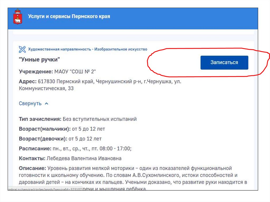Click the chevron arrow next to Свернуть
Image resolution: width=270 pixels, height=202 pixels.
tap(47, 104)
